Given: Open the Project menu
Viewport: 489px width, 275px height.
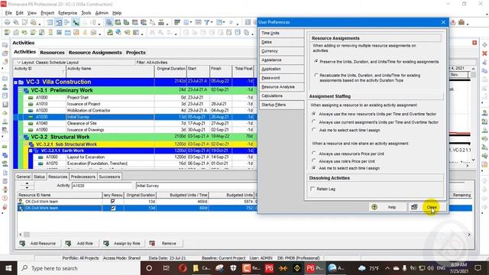Looking at the screenshot, I should click(47, 13).
